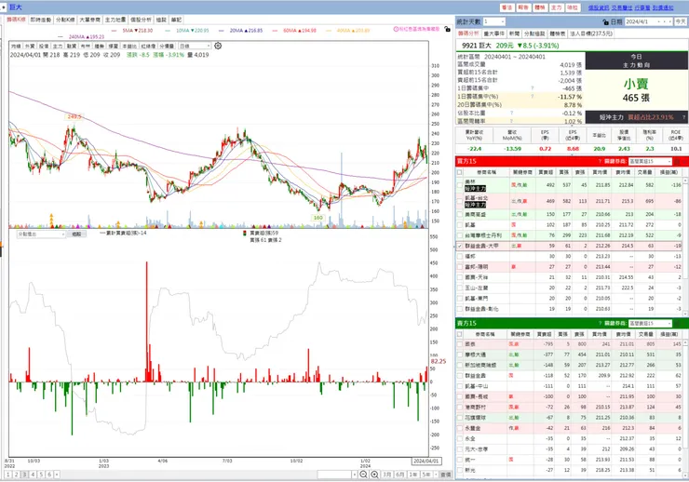
Task: Click the help icon next to 區間周轉率
Action: [511, 121]
